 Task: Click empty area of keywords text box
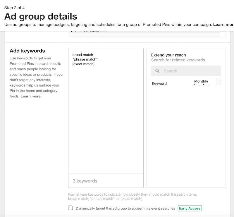[x=106, y=117]
